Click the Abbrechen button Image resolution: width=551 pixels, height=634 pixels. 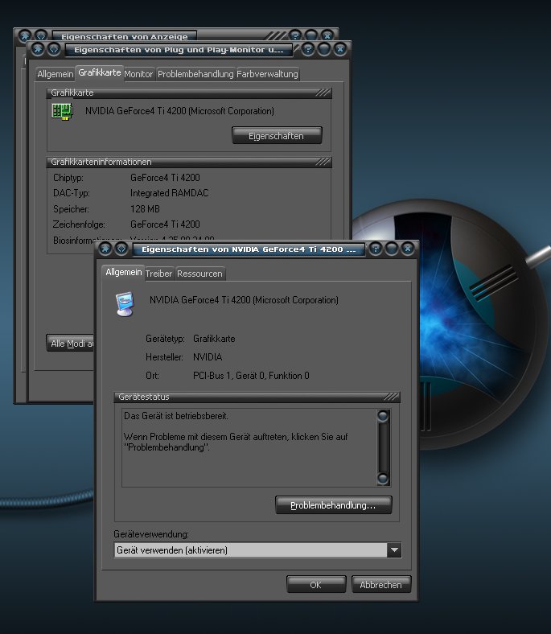[381, 584]
